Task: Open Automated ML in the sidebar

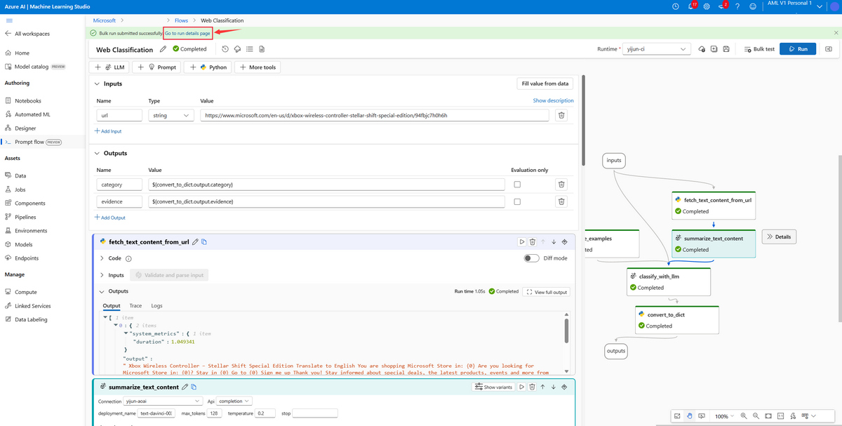Action: pos(32,114)
